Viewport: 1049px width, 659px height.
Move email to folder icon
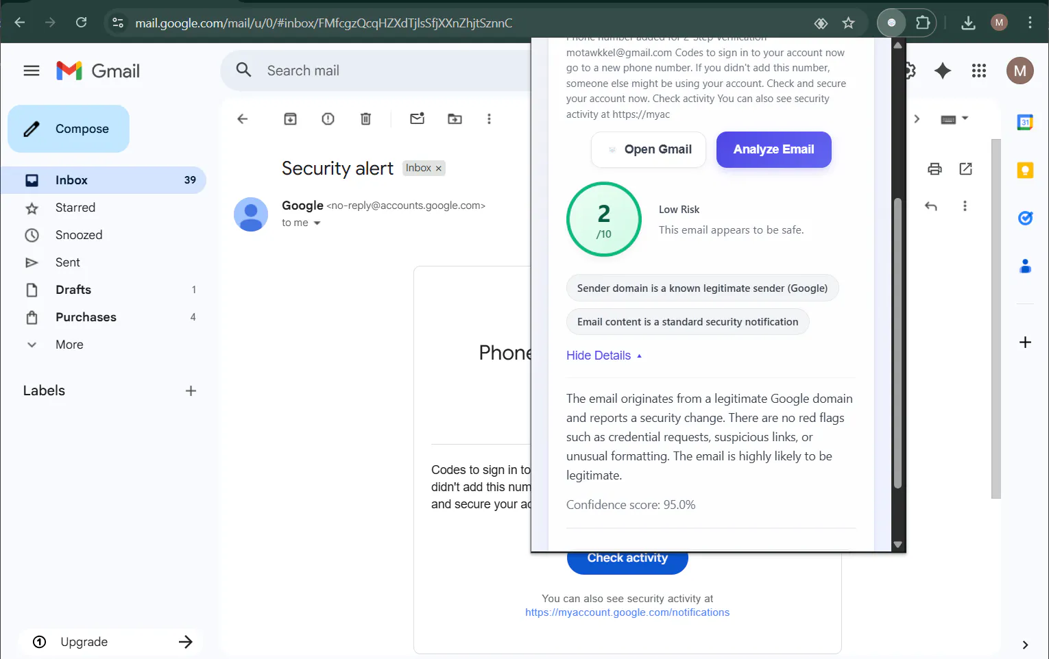(x=455, y=119)
